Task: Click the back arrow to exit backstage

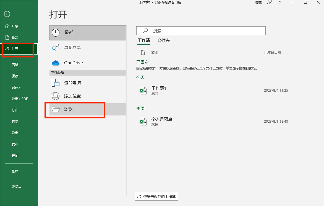Action: (7, 14)
